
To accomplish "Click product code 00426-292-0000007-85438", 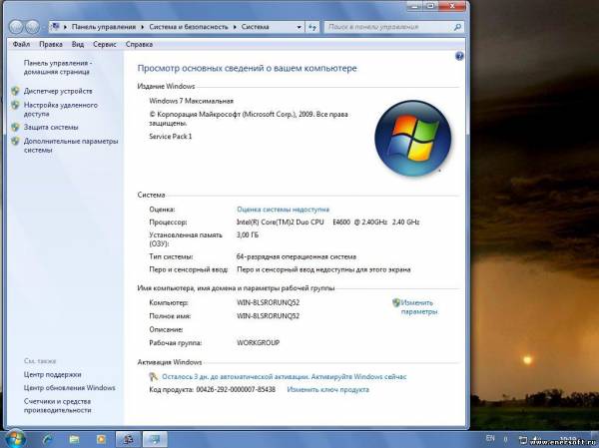I will click(x=236, y=390).
